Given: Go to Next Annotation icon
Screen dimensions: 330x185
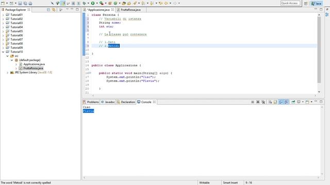Looking at the screenshot, I should (143, 3).
